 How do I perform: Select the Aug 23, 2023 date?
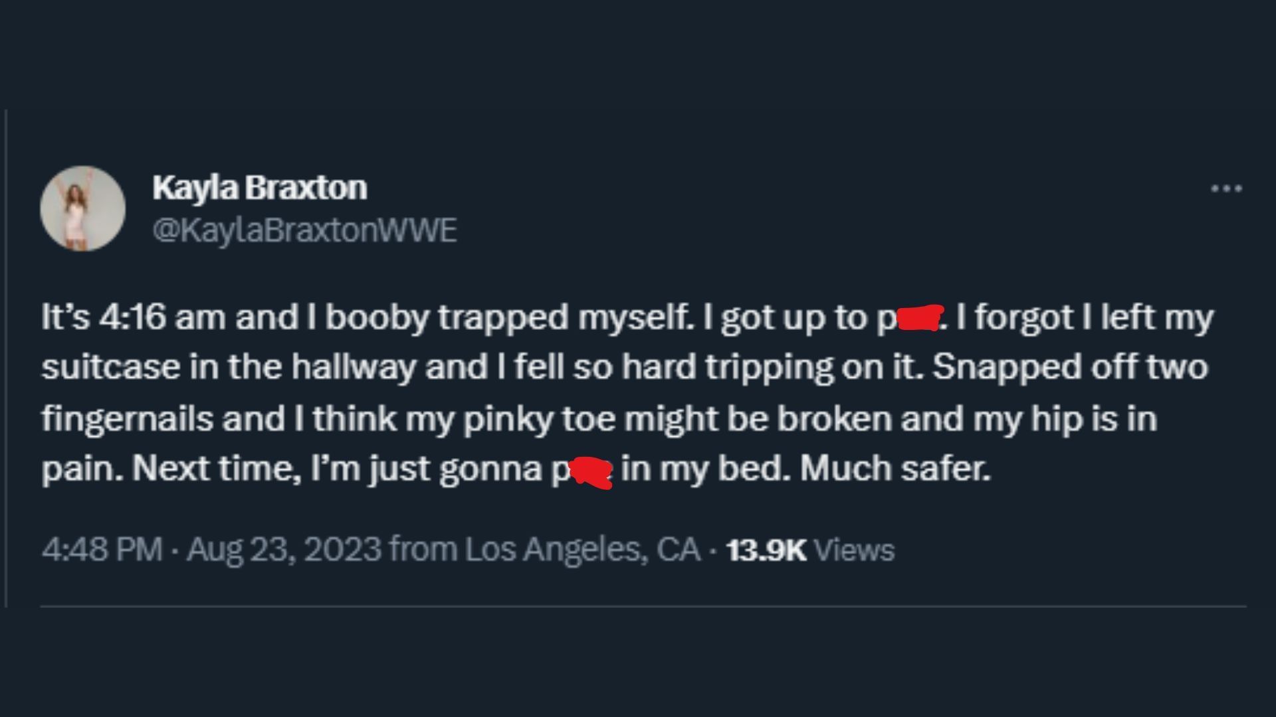click(284, 550)
